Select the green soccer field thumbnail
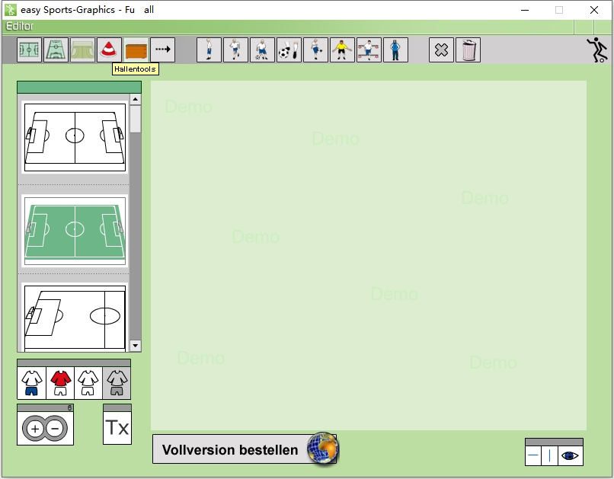The height and width of the screenshot is (479, 614). 75,230
